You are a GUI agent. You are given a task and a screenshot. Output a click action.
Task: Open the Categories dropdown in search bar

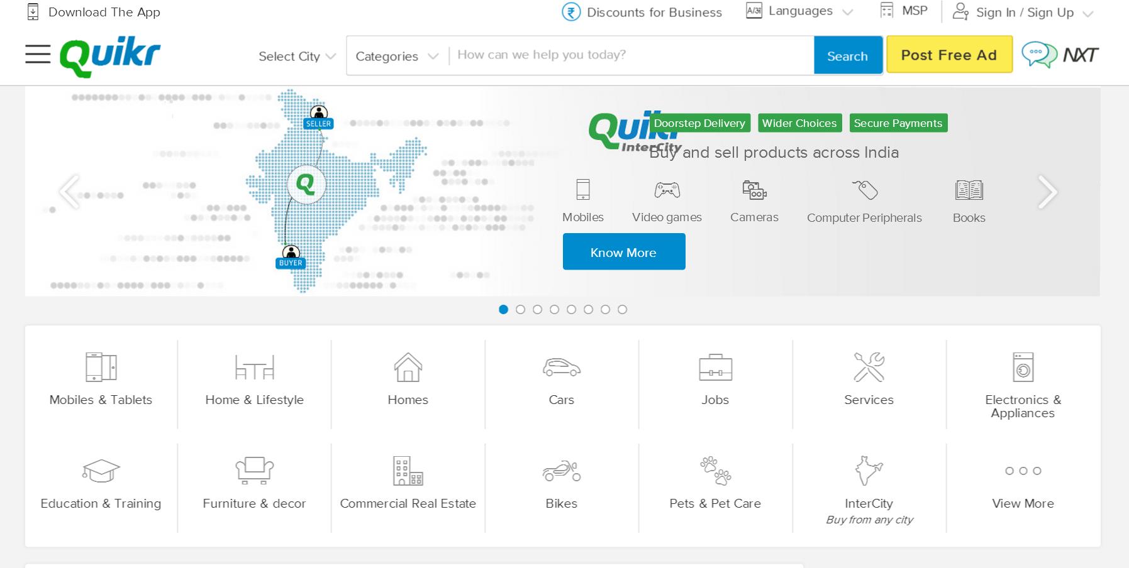click(x=396, y=57)
